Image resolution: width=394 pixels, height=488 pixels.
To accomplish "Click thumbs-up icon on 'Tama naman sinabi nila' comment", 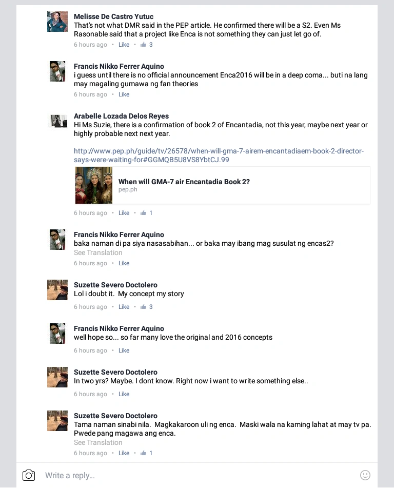I will click(143, 453).
